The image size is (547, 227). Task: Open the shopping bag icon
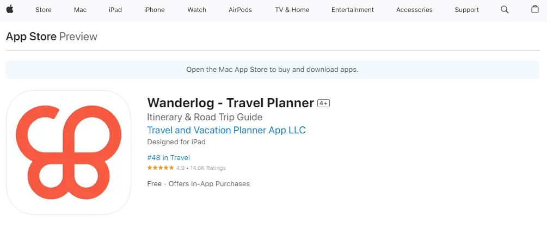pos(535,9)
